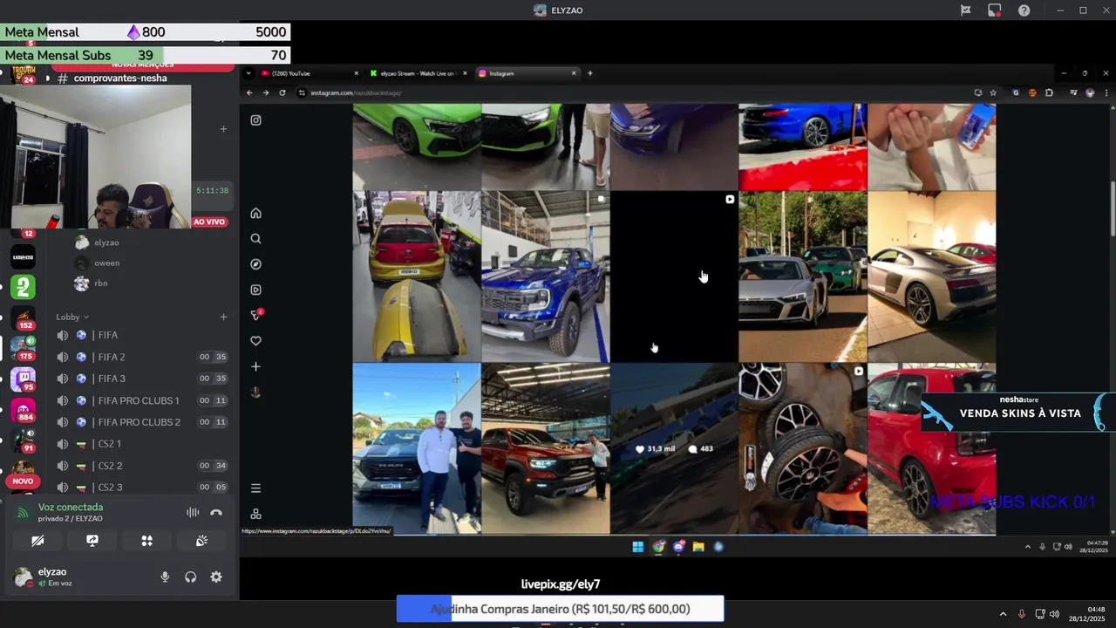The width and height of the screenshot is (1116, 628).
Task: Mute the Discord microphone
Action: [x=165, y=577]
